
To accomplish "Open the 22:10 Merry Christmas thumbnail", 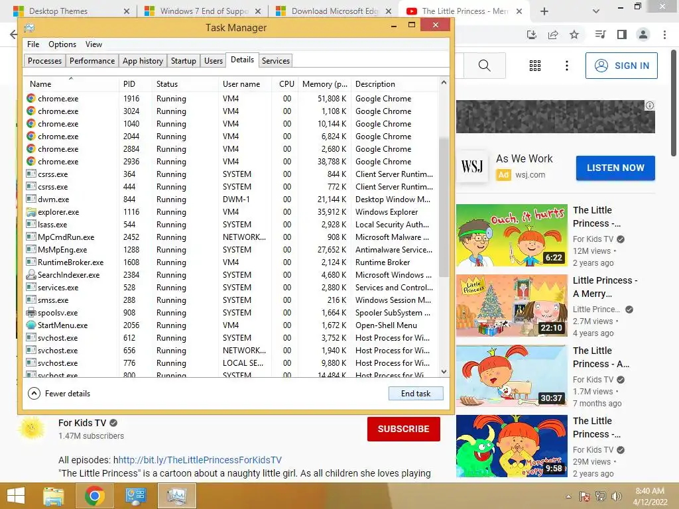I will tap(511, 306).
